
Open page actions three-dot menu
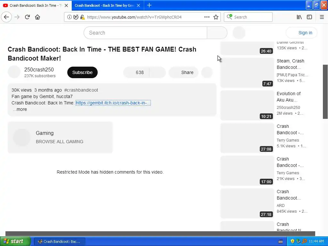207,17
